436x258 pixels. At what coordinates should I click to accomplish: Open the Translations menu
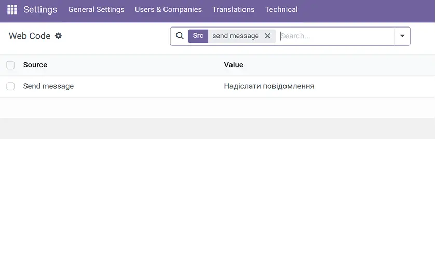233,10
